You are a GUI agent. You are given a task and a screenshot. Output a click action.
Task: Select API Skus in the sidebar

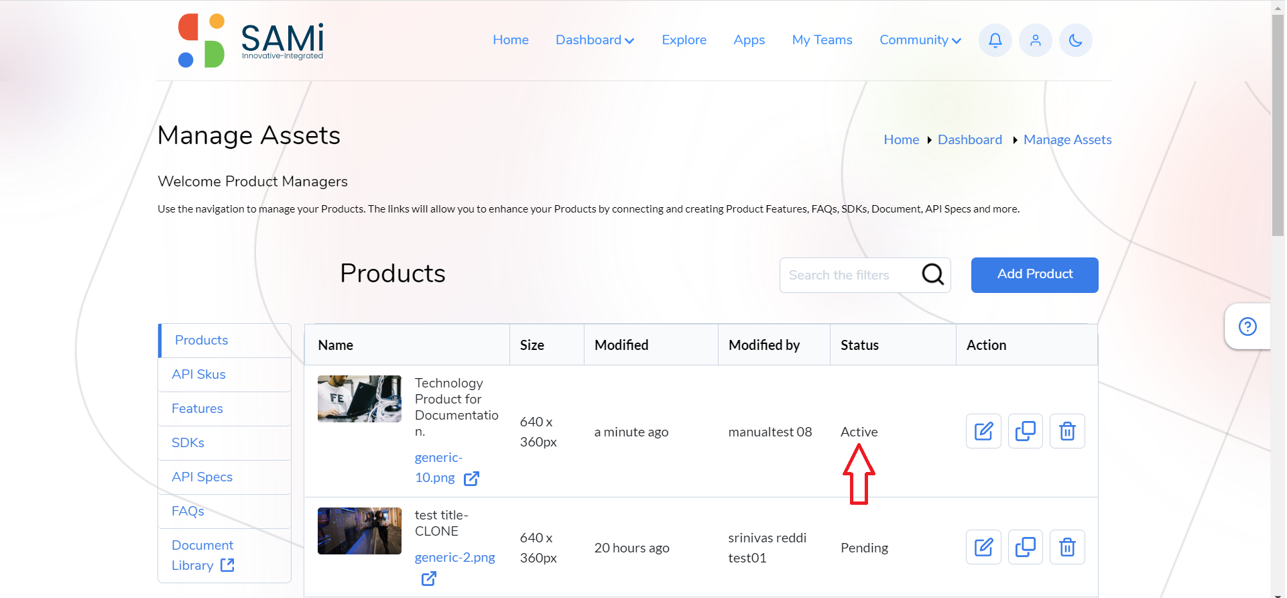click(x=225, y=375)
